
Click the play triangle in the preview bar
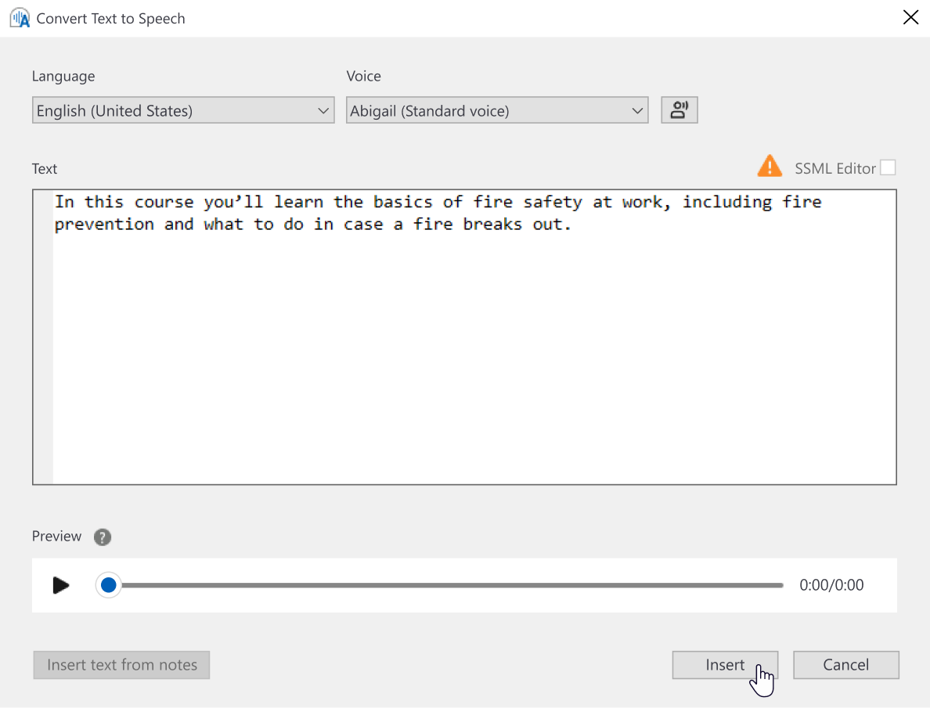(60, 584)
